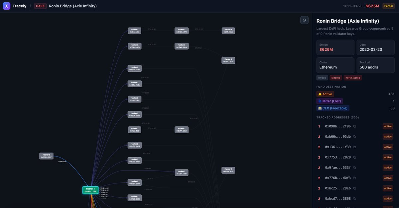Image resolution: width=399 pixels, height=208 pixels.
Task: Select Hacker 2 node 0x6656...5617
Action: click(x=46, y=156)
